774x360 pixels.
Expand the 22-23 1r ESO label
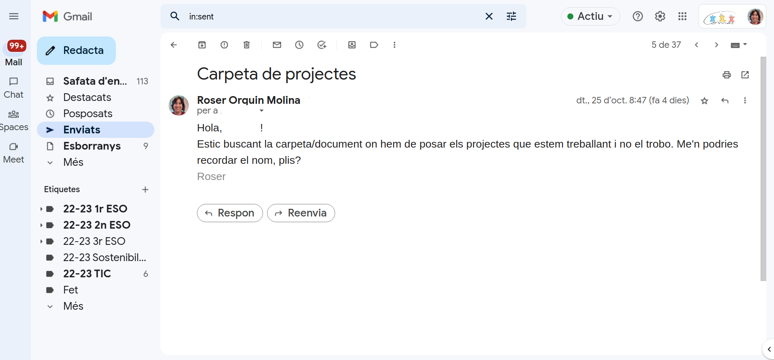tap(41, 209)
